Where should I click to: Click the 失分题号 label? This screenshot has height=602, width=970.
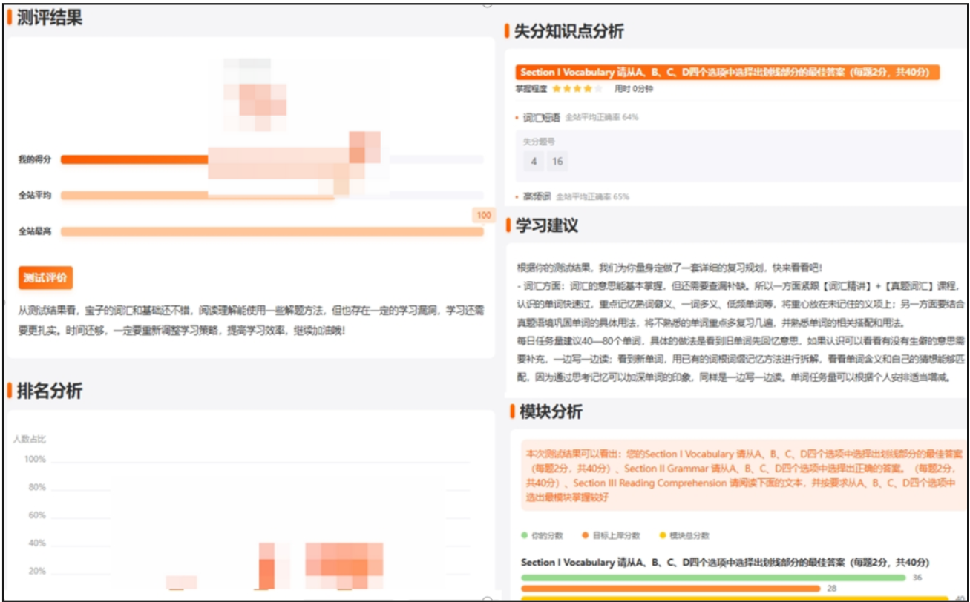539,141
